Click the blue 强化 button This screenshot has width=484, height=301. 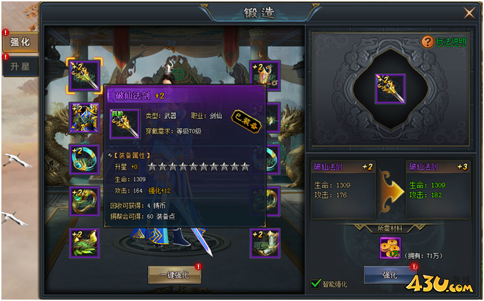click(390, 275)
